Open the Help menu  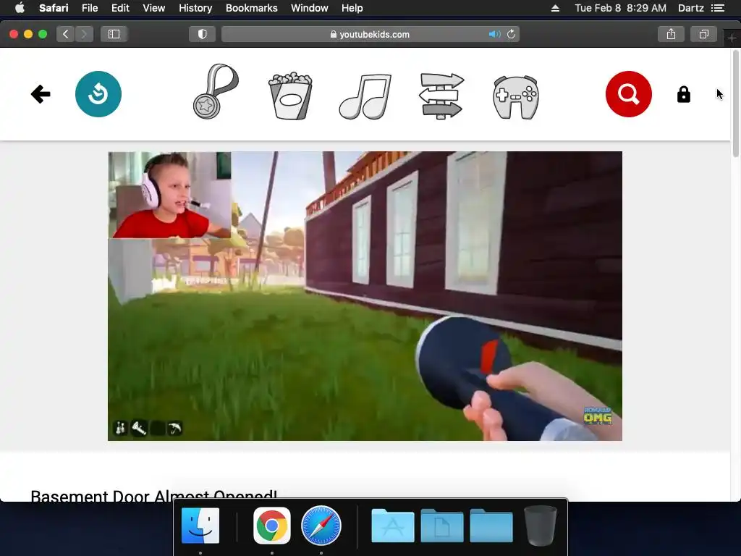pos(352,8)
